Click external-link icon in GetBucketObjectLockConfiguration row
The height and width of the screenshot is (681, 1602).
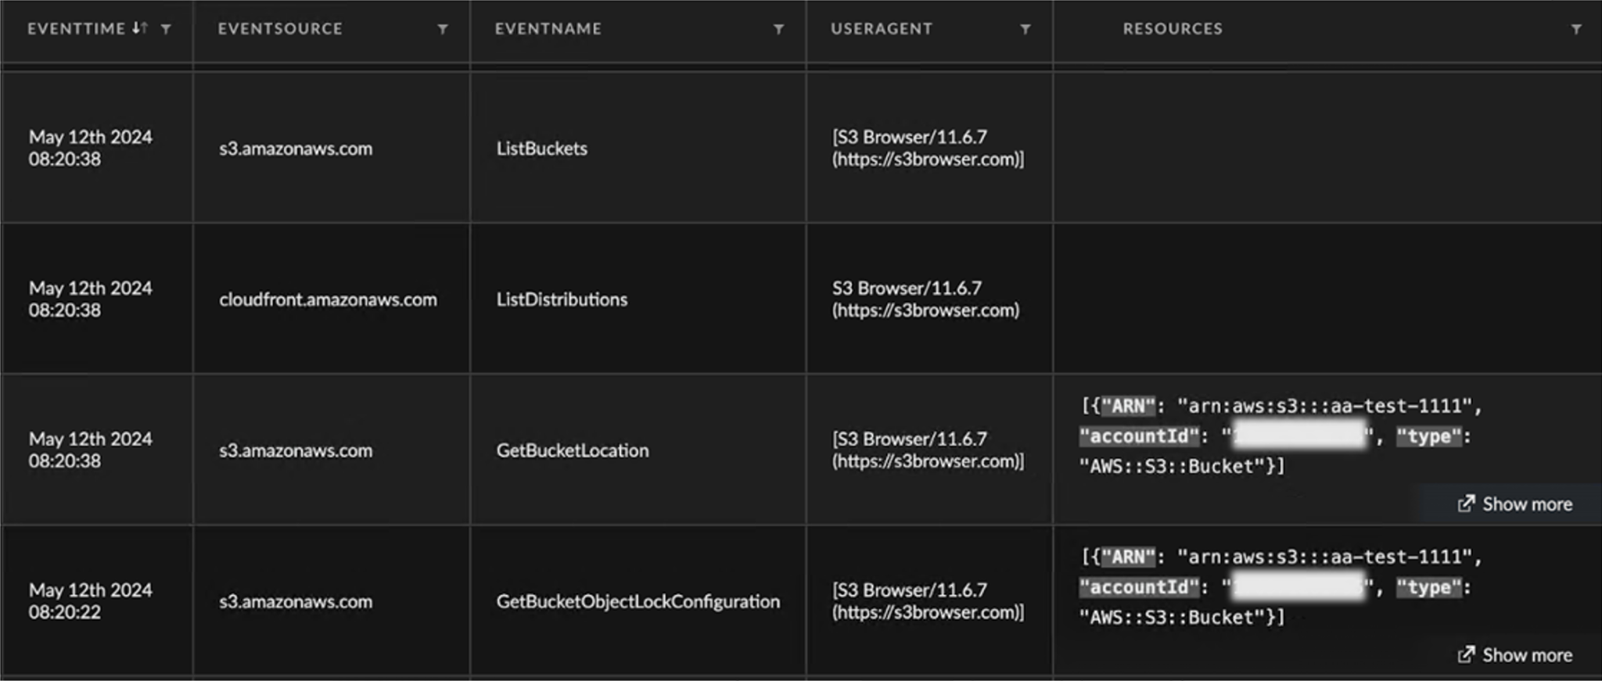(x=1466, y=654)
